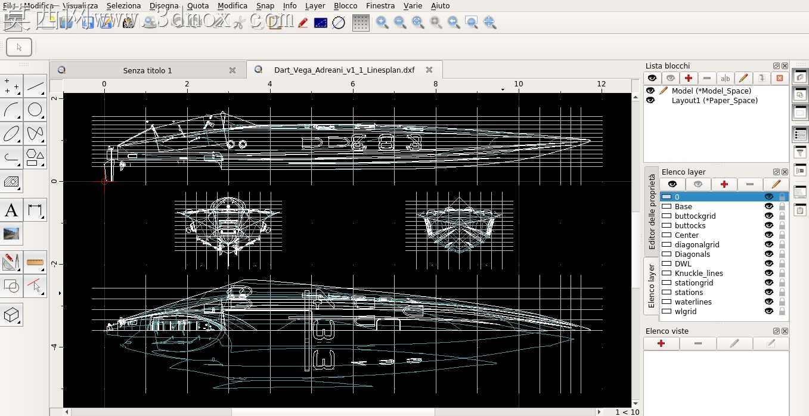Select the Polyline drawing tool

11,157
